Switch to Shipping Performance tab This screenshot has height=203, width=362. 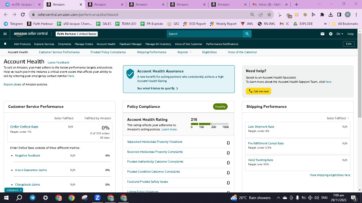coord(152,52)
